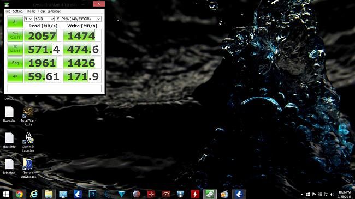This screenshot has width=355, height=199.
Task: Open Photoshop from the taskbar
Action: 92,194
